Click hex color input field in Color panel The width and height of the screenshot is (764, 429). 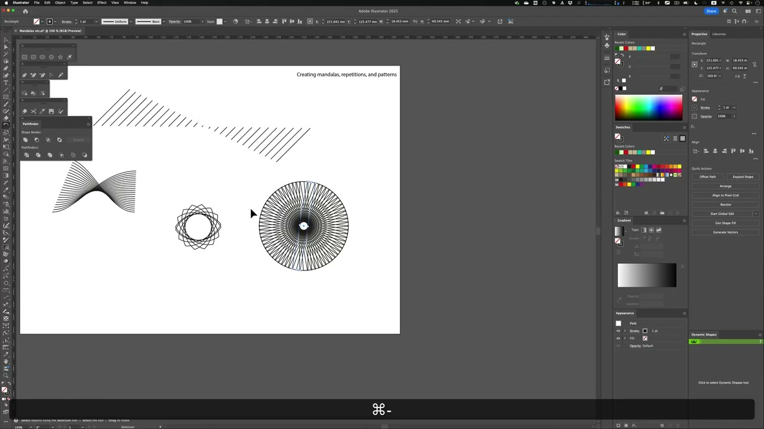tap(671, 89)
